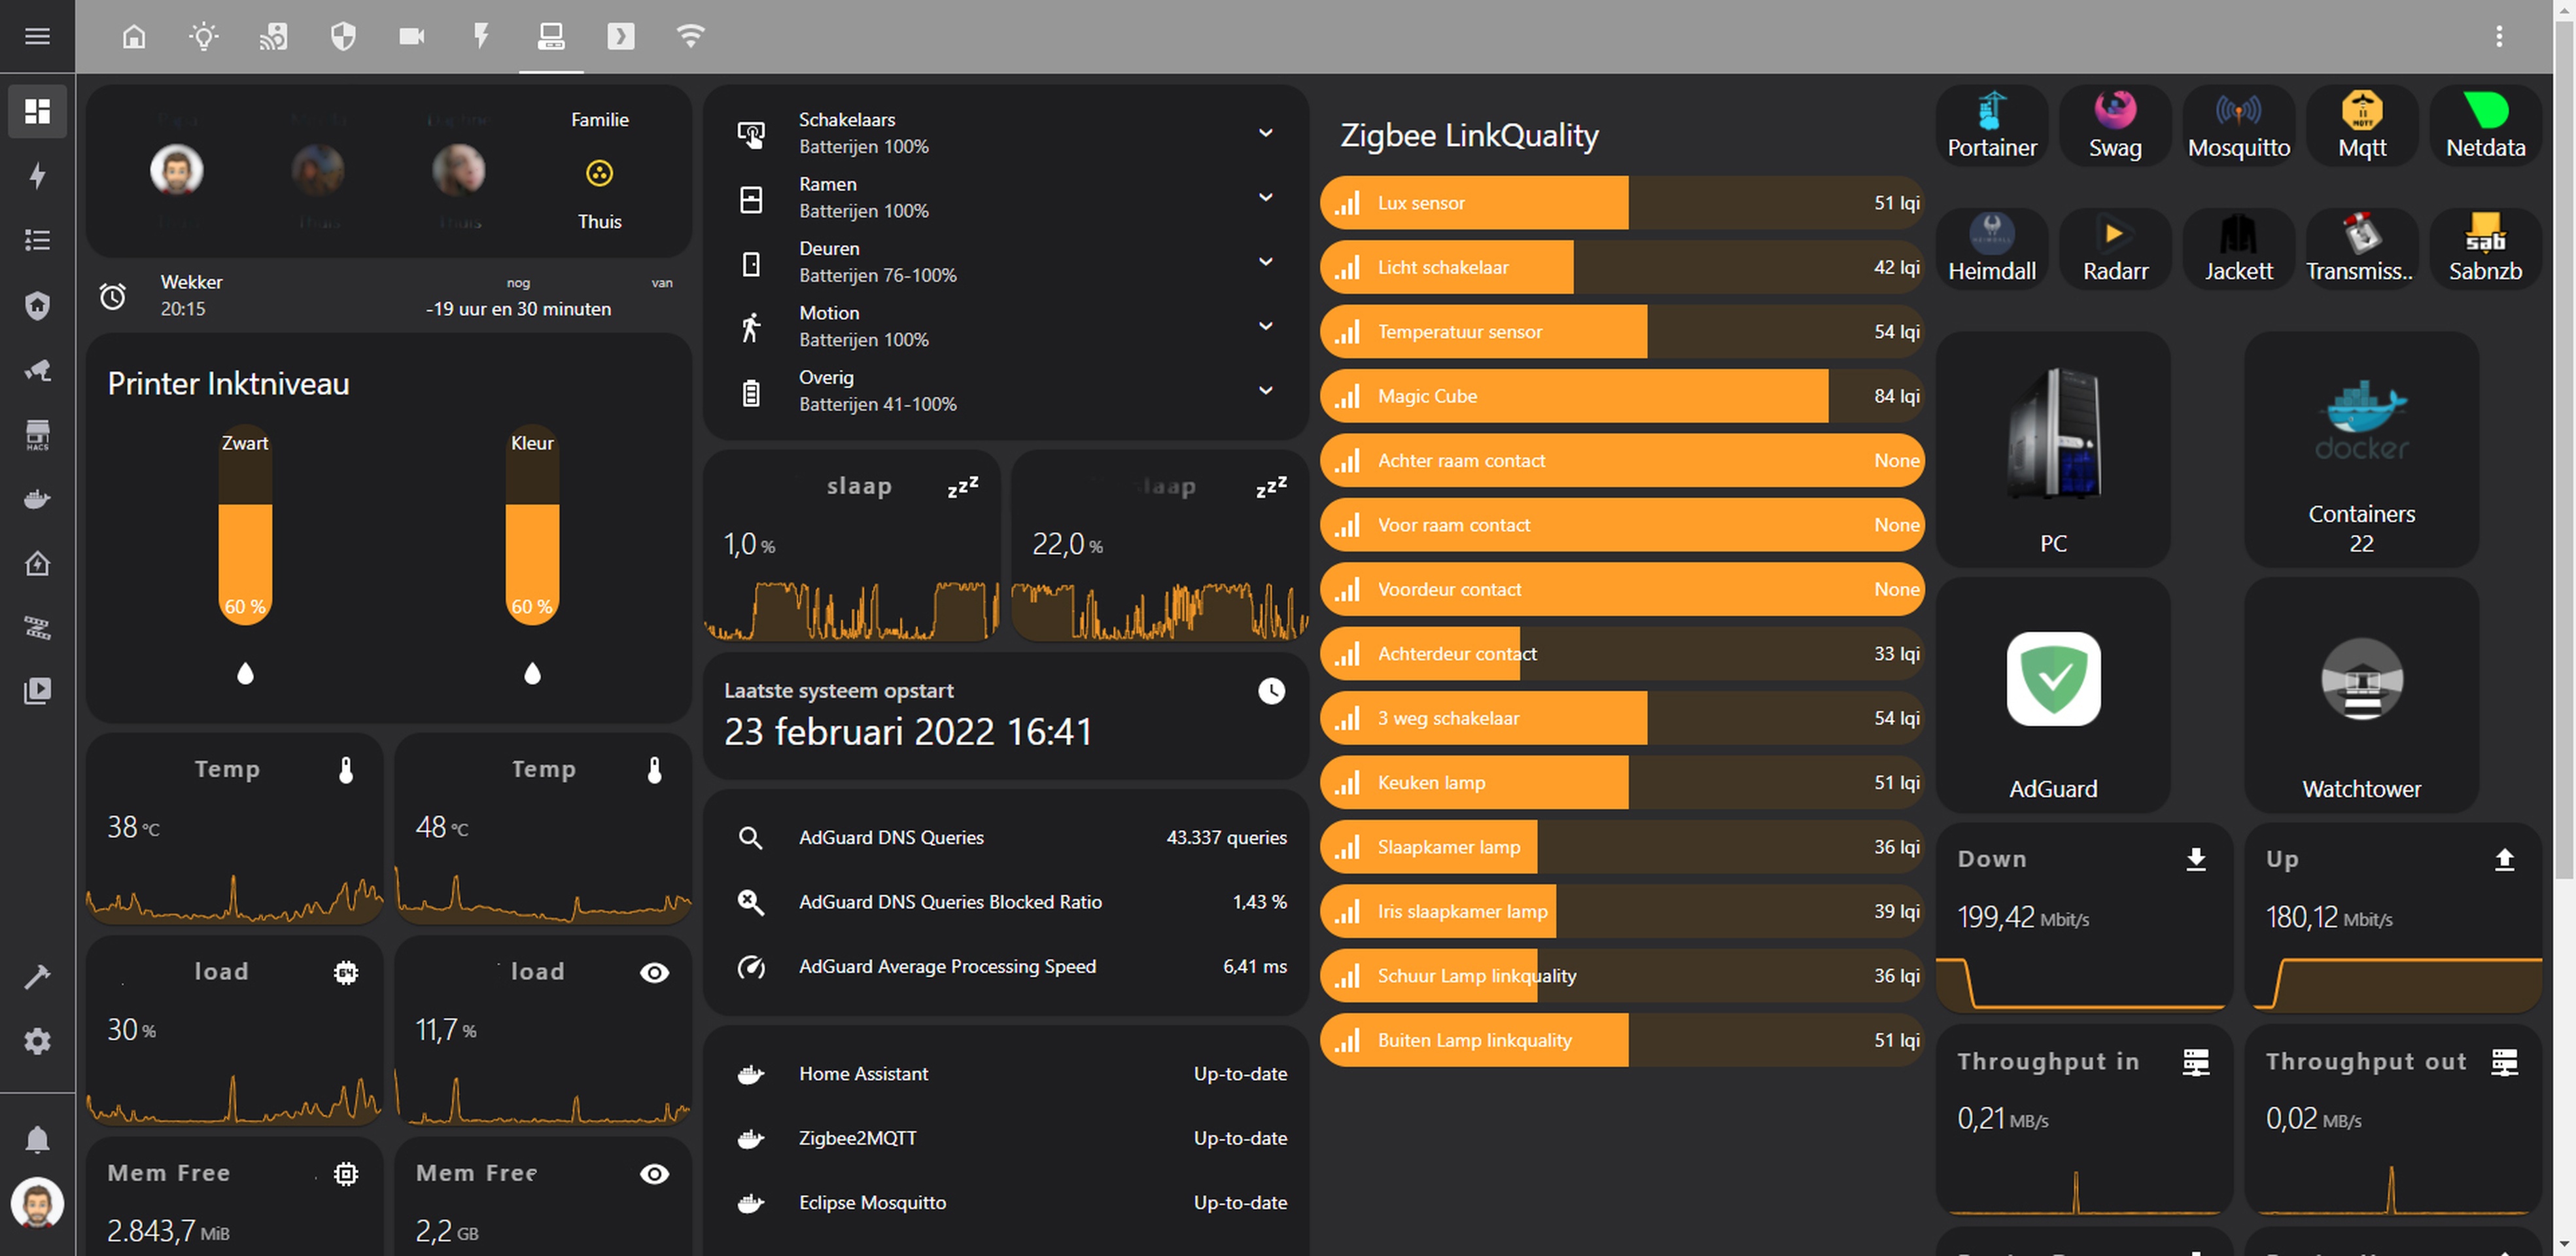Switch to the camera tab in top navigation

coord(411,36)
